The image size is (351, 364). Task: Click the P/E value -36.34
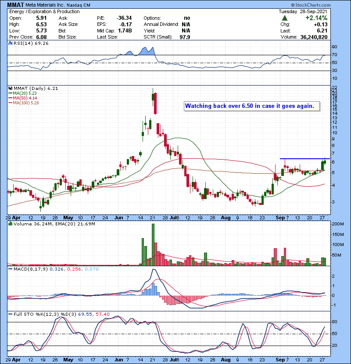tap(124, 18)
